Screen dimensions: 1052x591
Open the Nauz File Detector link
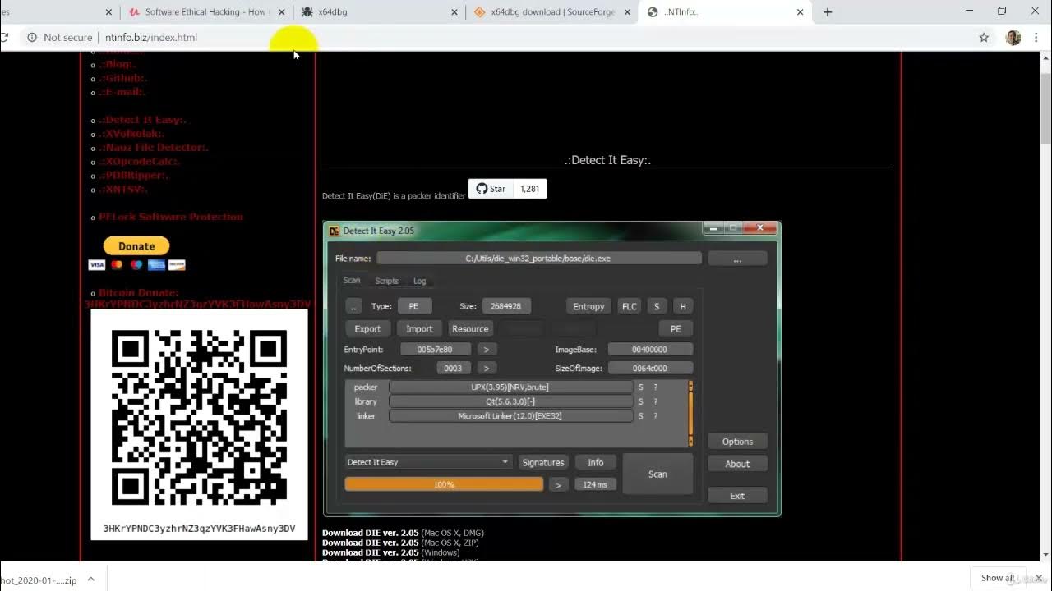(x=154, y=148)
